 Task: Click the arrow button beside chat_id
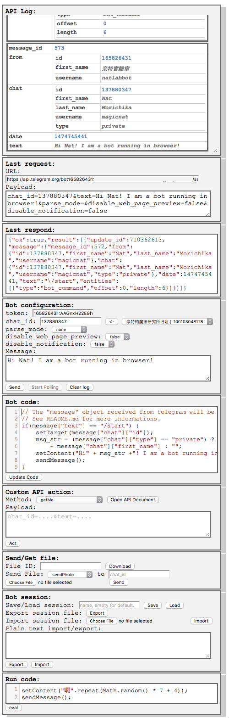tap(112, 322)
